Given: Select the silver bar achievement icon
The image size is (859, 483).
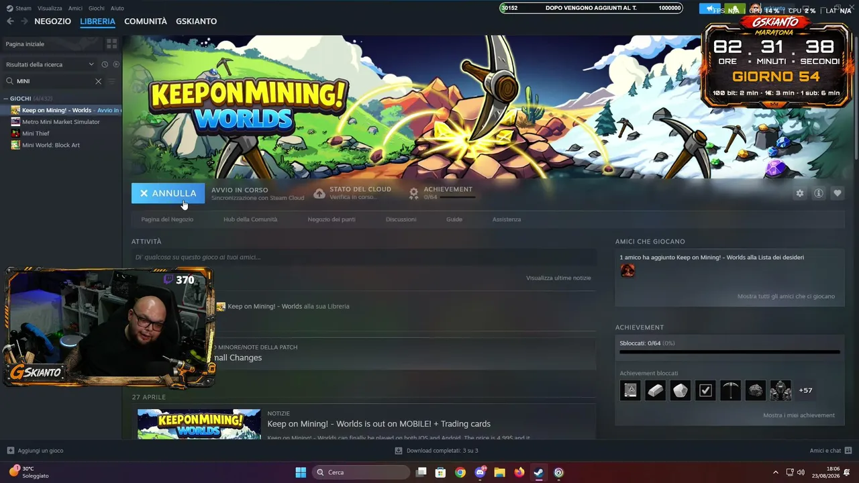Looking at the screenshot, I should coord(656,390).
